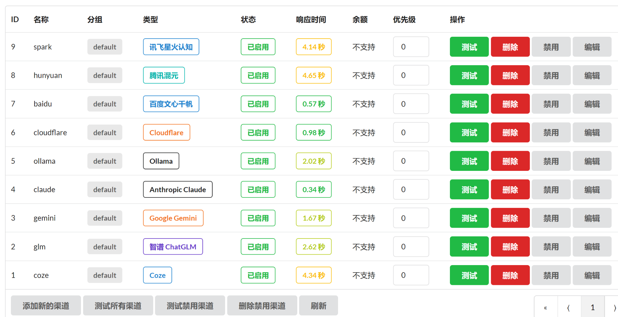Screen dimensions: 618x317
Task: Sort by 响应时间 column header
Action: click(311, 19)
